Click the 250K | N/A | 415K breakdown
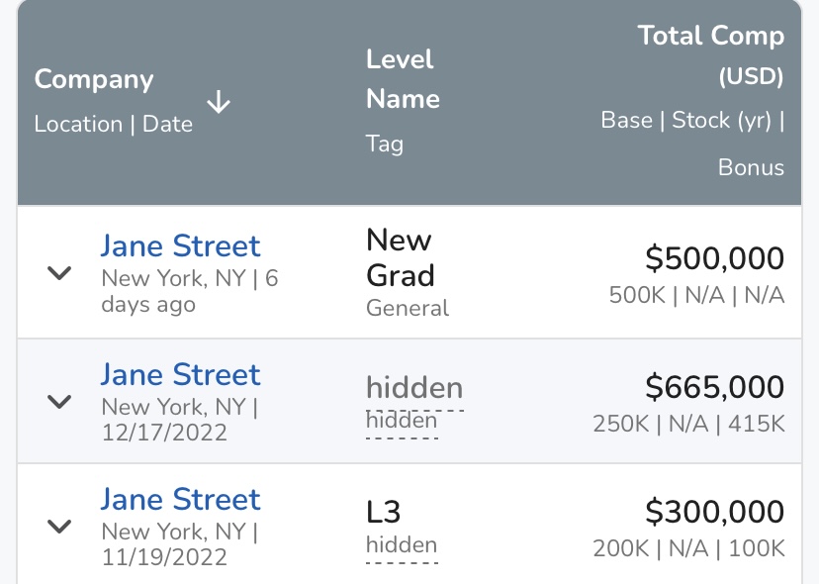Viewport: 819px width, 584px height. point(688,424)
